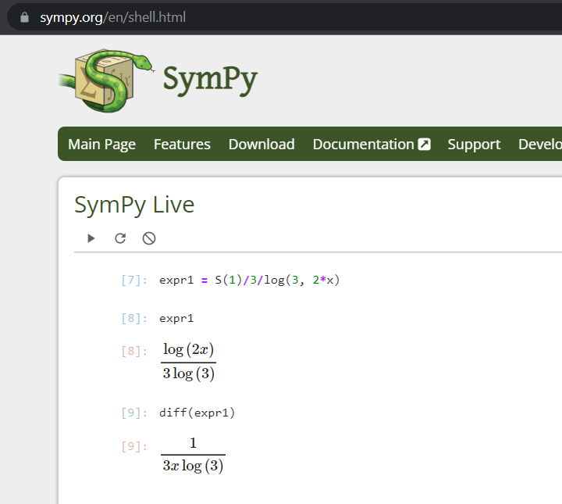Click the SymPy title text link

pyautogui.click(x=210, y=80)
